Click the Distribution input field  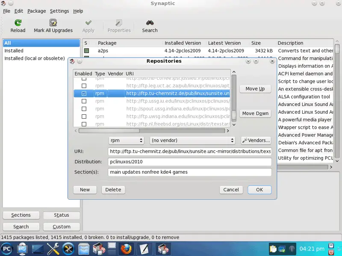tap(190, 162)
